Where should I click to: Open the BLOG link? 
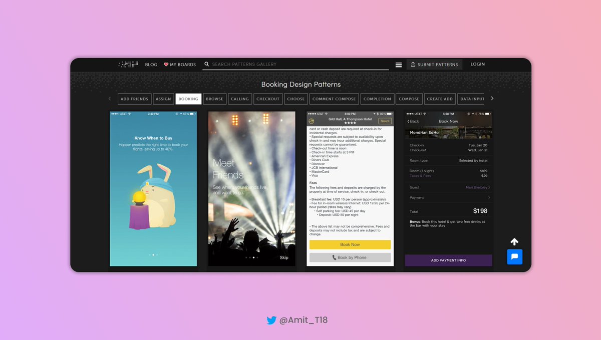click(x=151, y=65)
